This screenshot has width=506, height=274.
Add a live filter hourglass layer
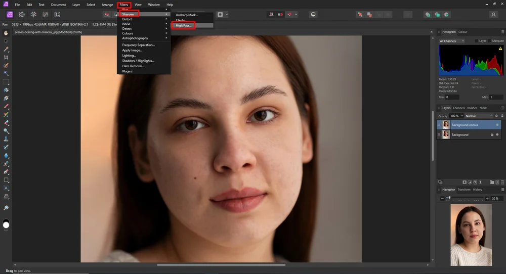tap(480, 182)
